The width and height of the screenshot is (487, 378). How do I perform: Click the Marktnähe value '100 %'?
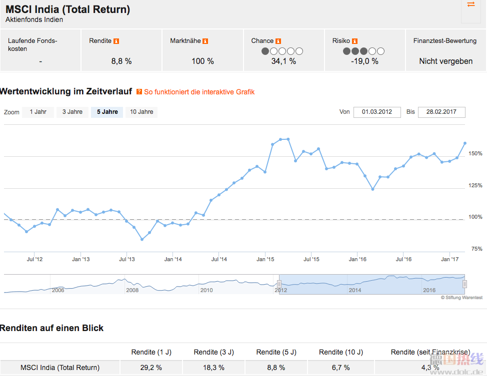pos(202,61)
